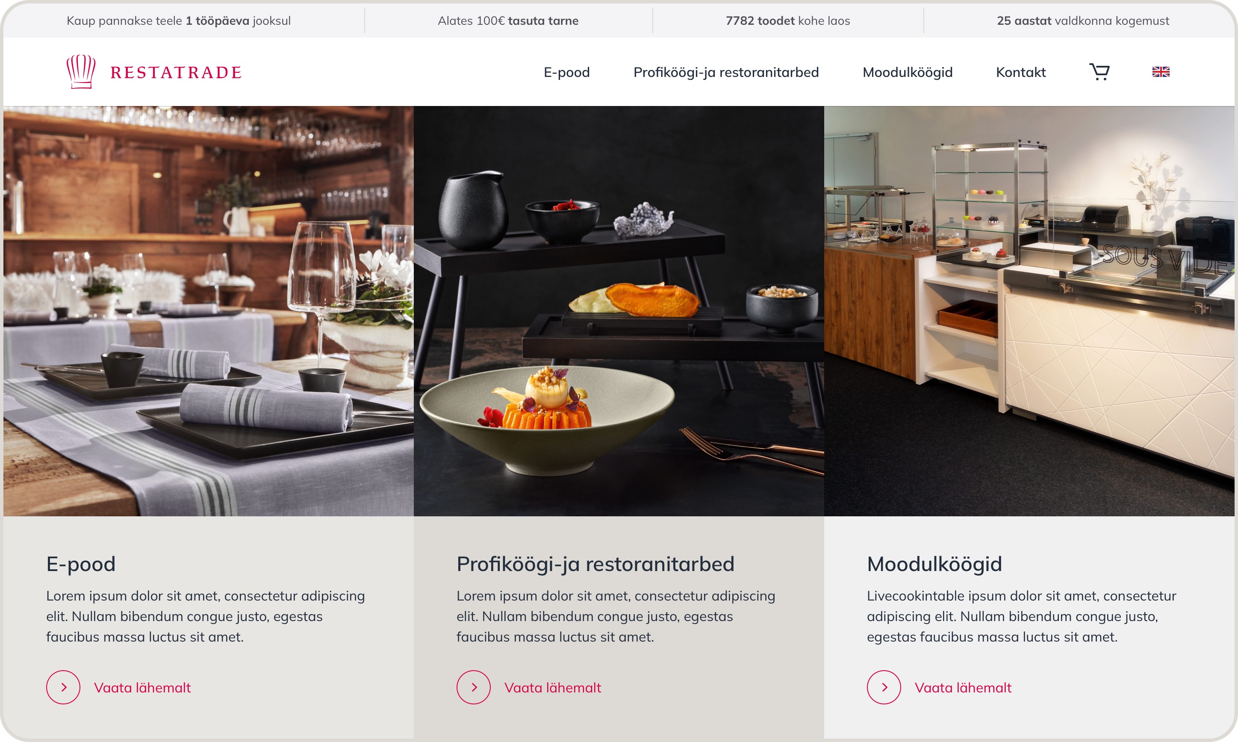Switch language via the UK flag icon

(x=1161, y=72)
